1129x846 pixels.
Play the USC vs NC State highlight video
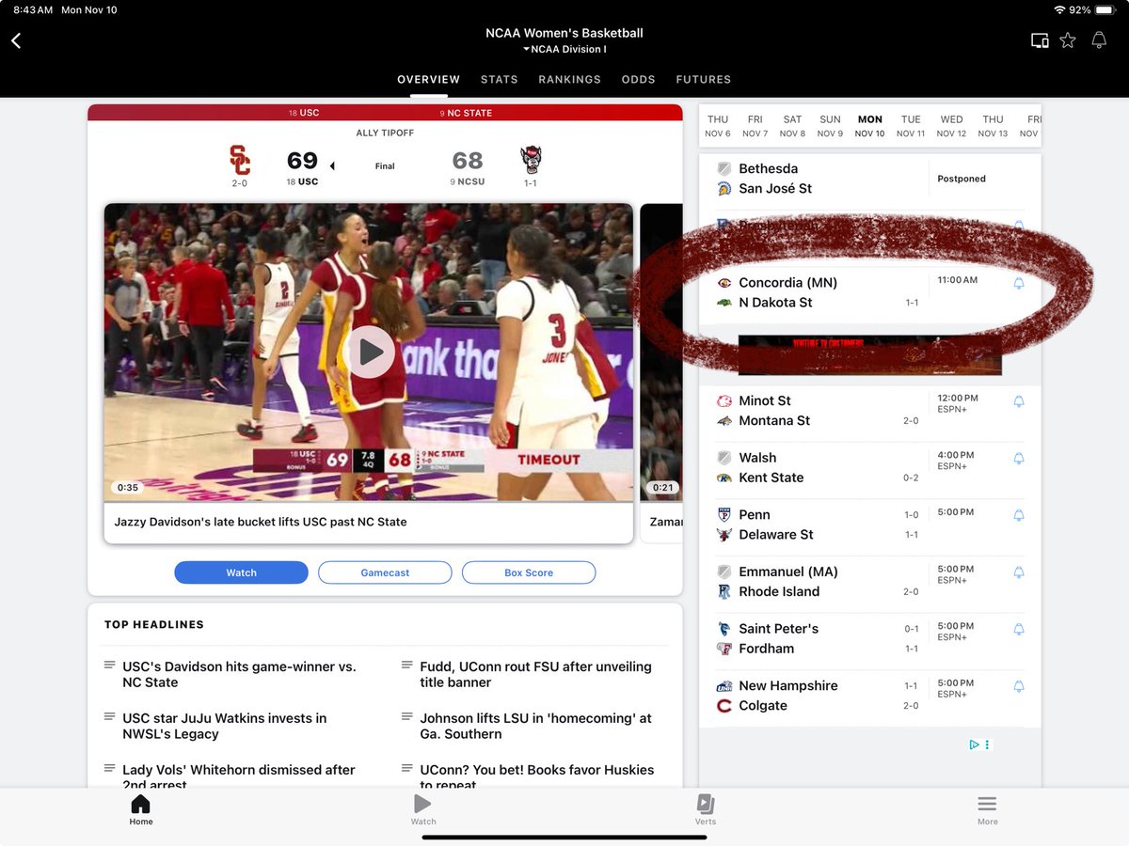point(369,352)
